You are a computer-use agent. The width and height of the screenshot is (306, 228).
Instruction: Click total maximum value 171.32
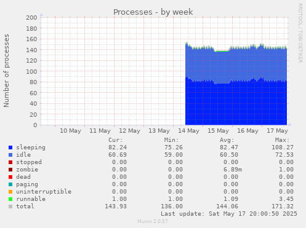coord(283,206)
